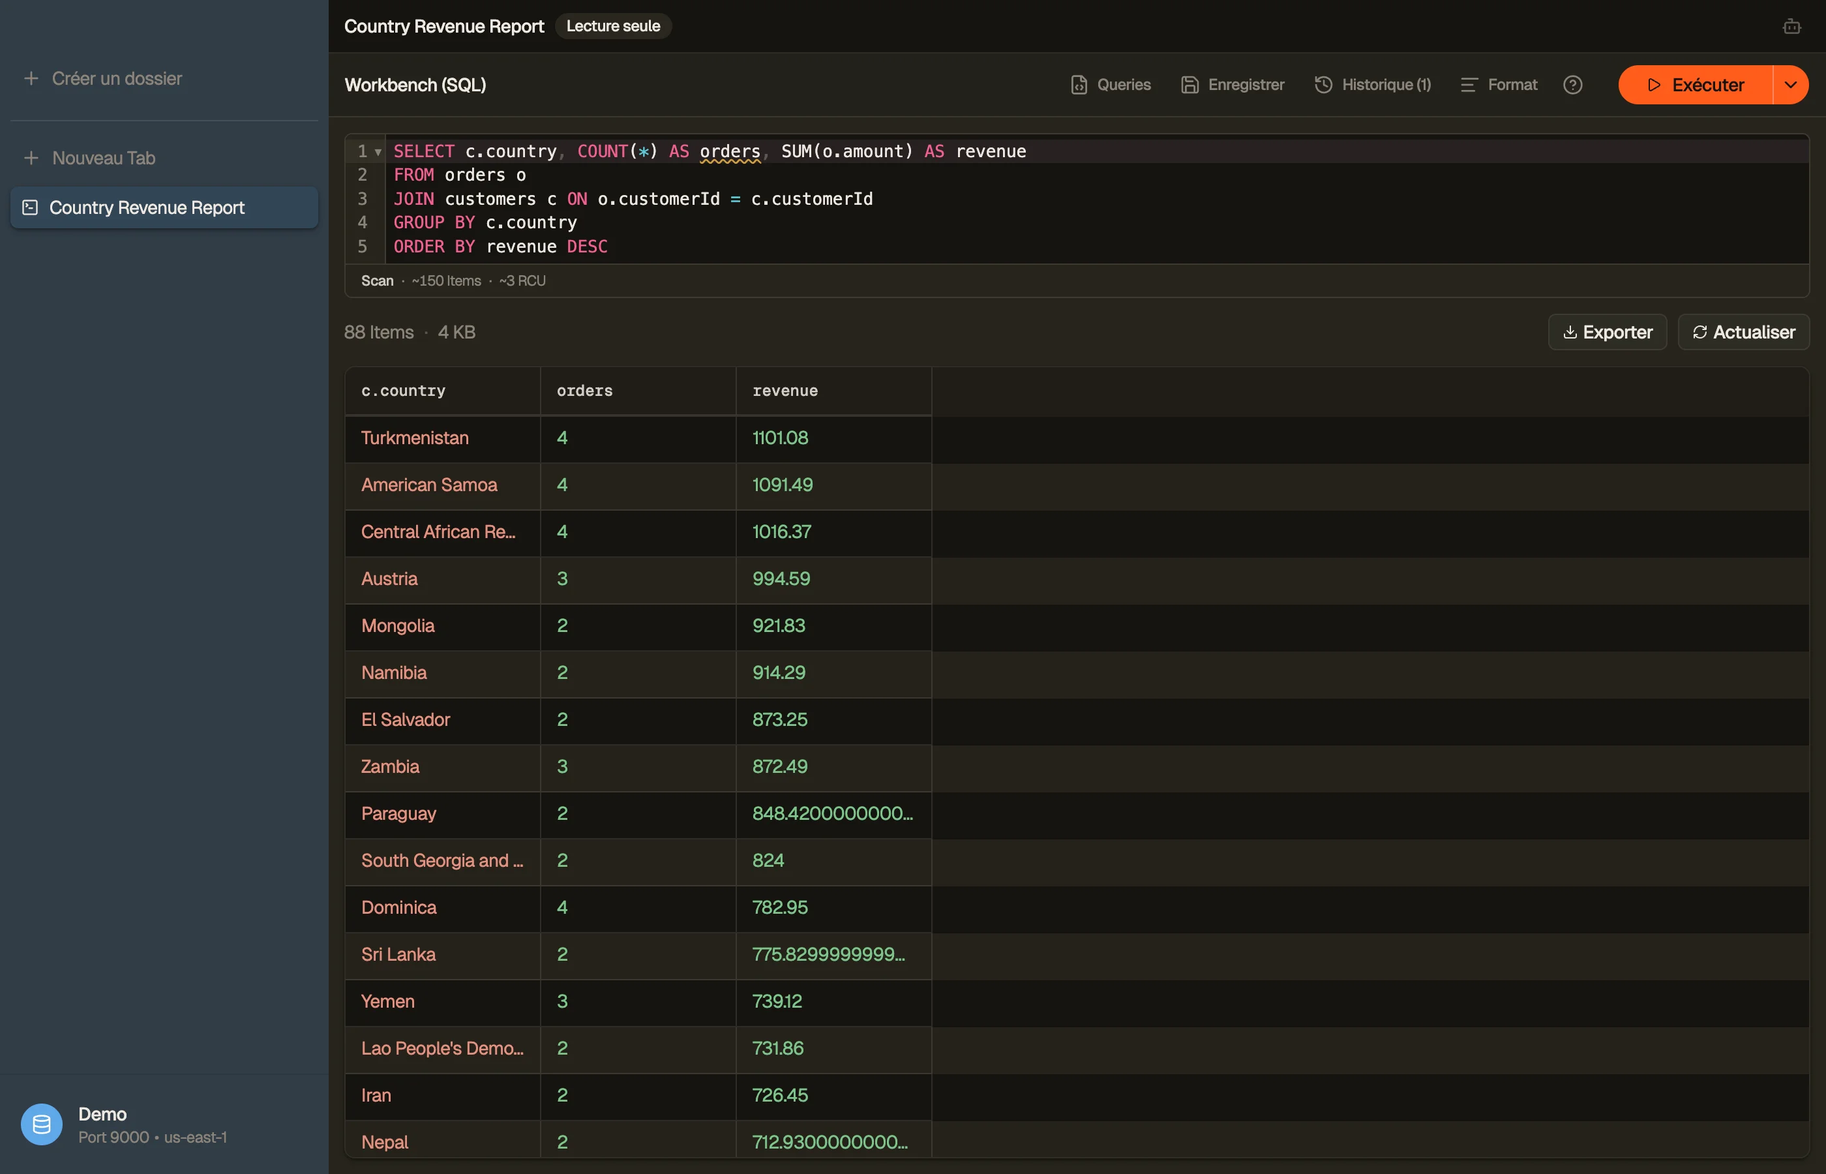
Task: Click the tab icon of Country Revenue Report
Action: (x=31, y=207)
